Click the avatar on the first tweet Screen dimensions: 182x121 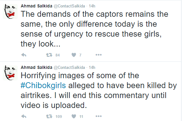tap(10, 11)
